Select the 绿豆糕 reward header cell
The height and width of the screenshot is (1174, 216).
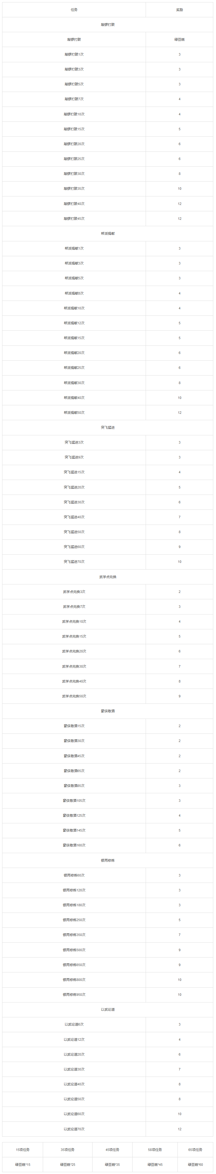point(180,40)
